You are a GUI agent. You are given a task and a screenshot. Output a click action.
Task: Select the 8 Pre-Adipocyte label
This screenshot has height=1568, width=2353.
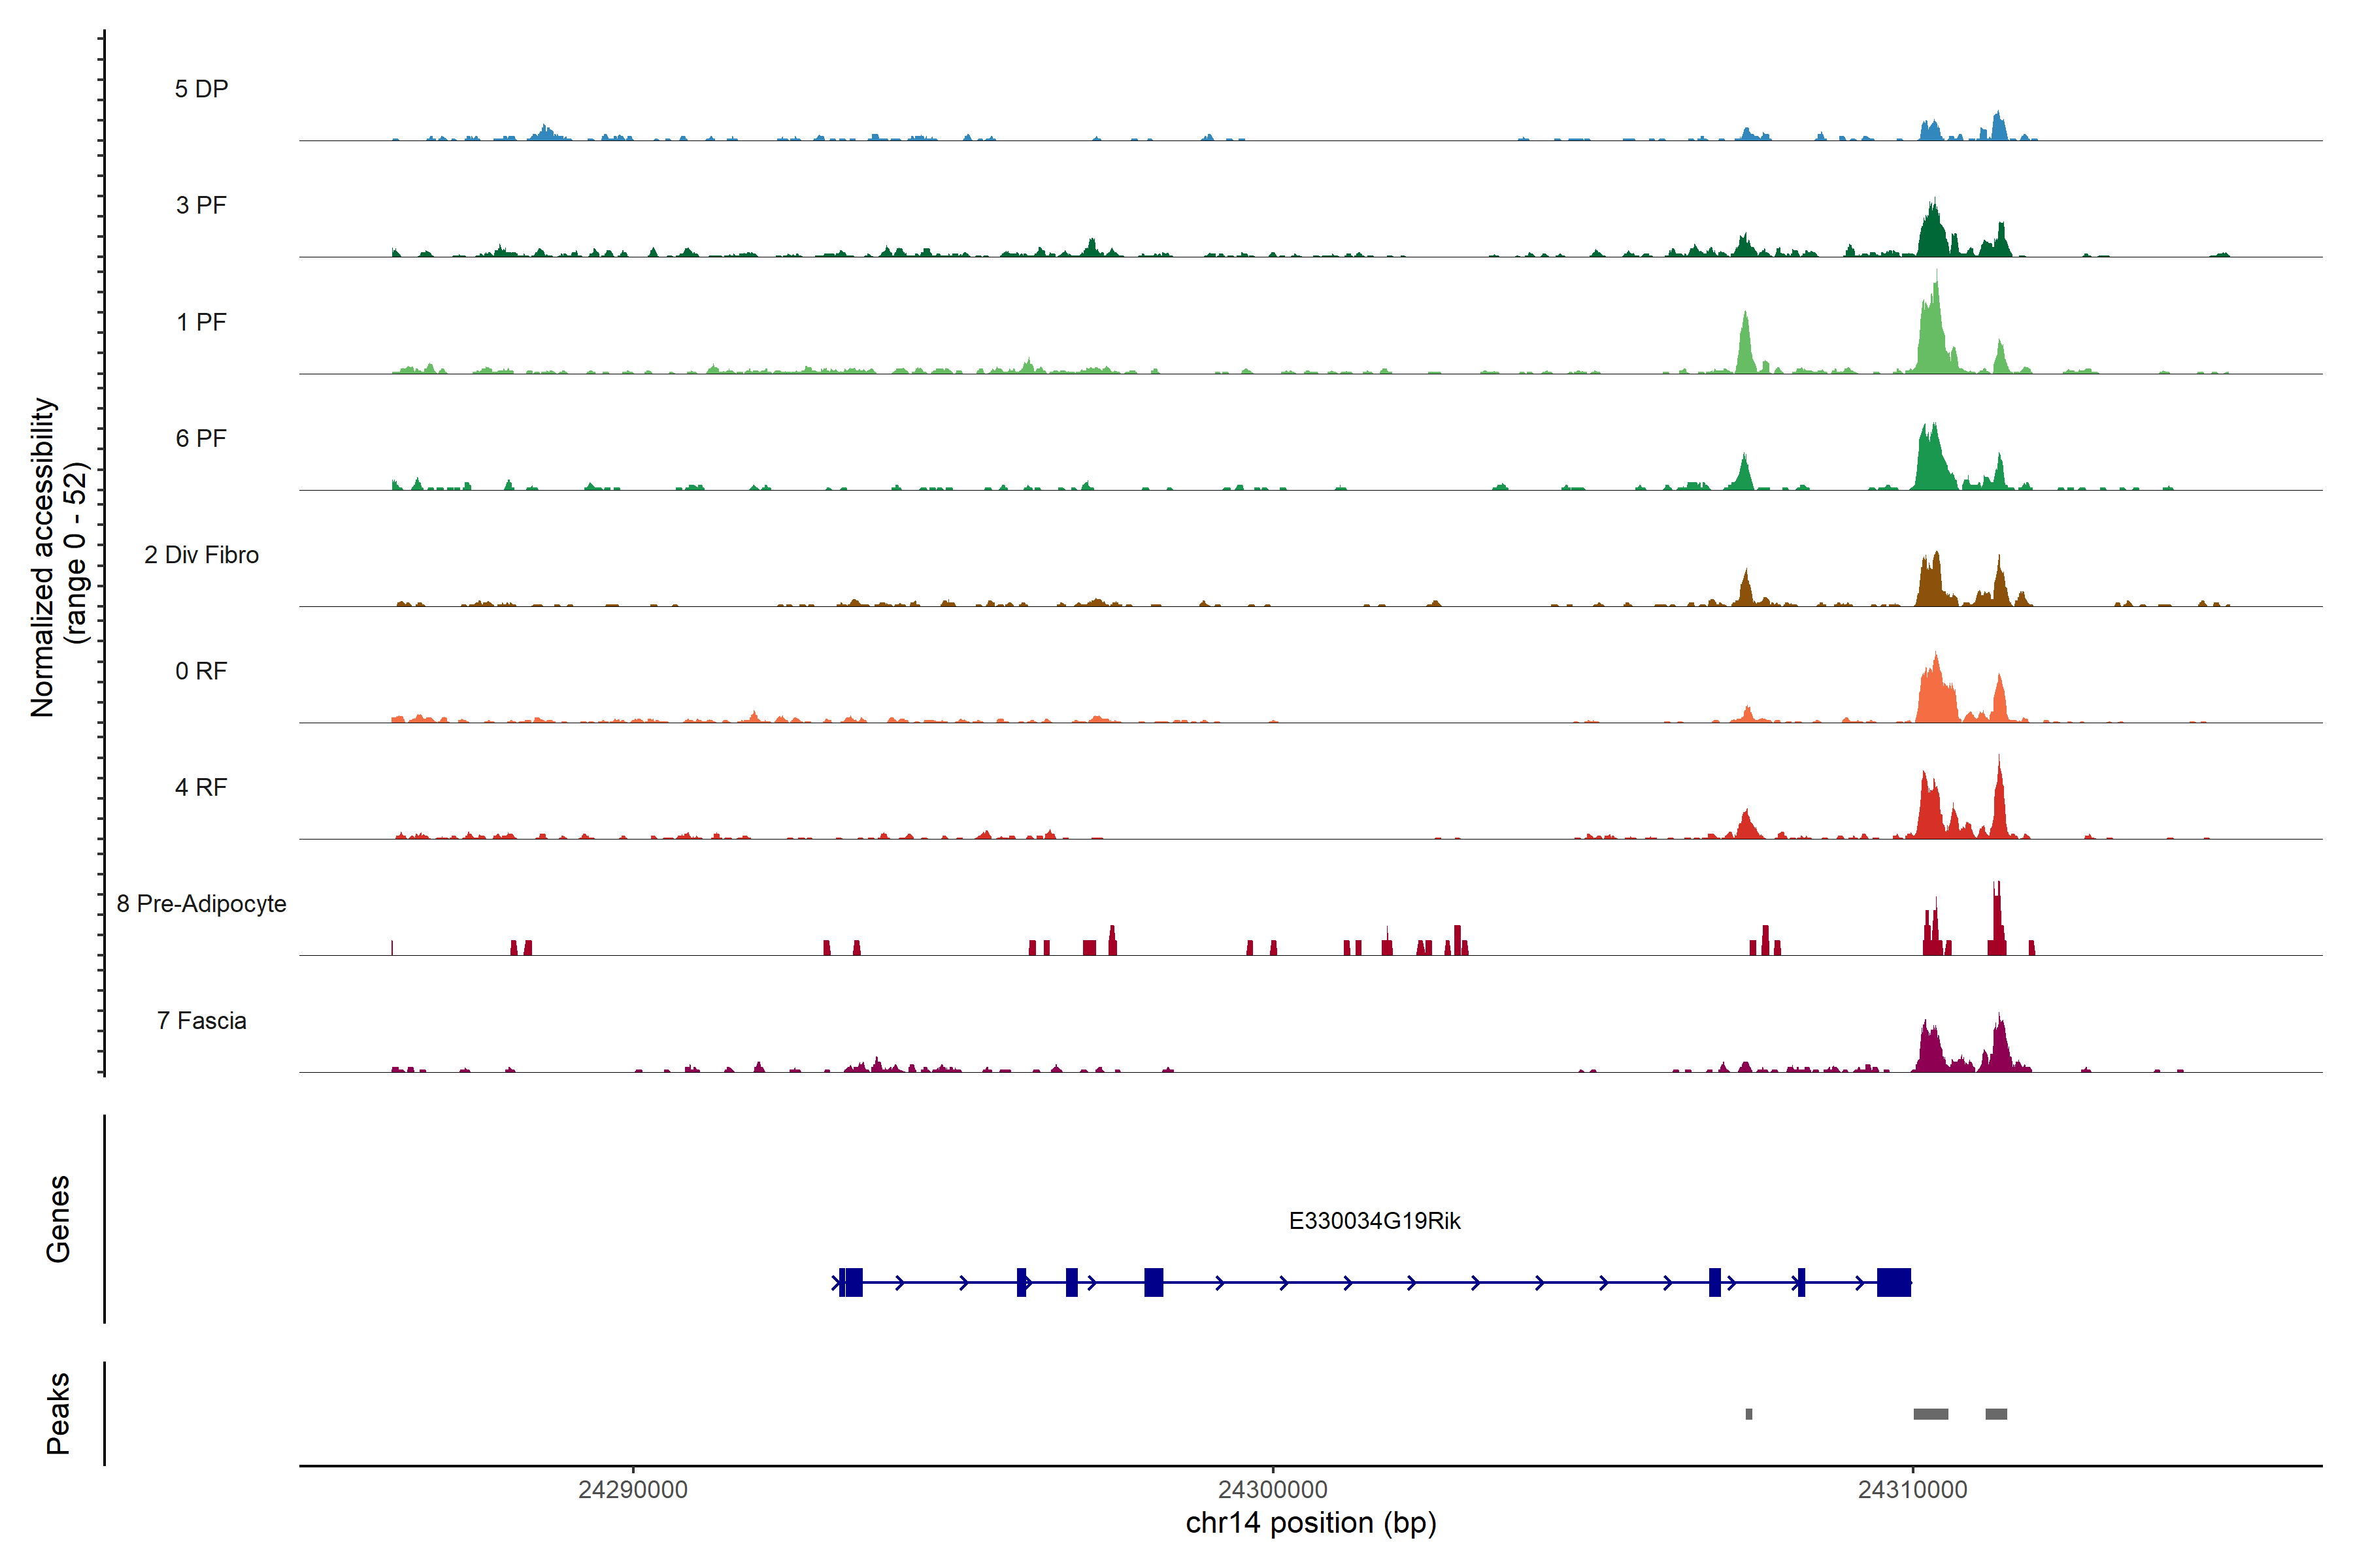[x=201, y=904]
